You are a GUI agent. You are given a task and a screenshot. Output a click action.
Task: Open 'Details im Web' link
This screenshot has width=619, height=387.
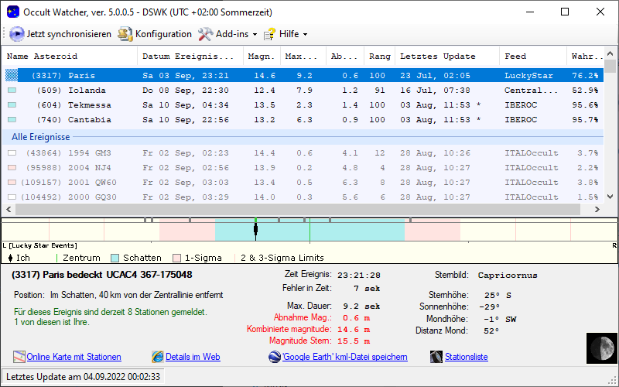pos(193,357)
